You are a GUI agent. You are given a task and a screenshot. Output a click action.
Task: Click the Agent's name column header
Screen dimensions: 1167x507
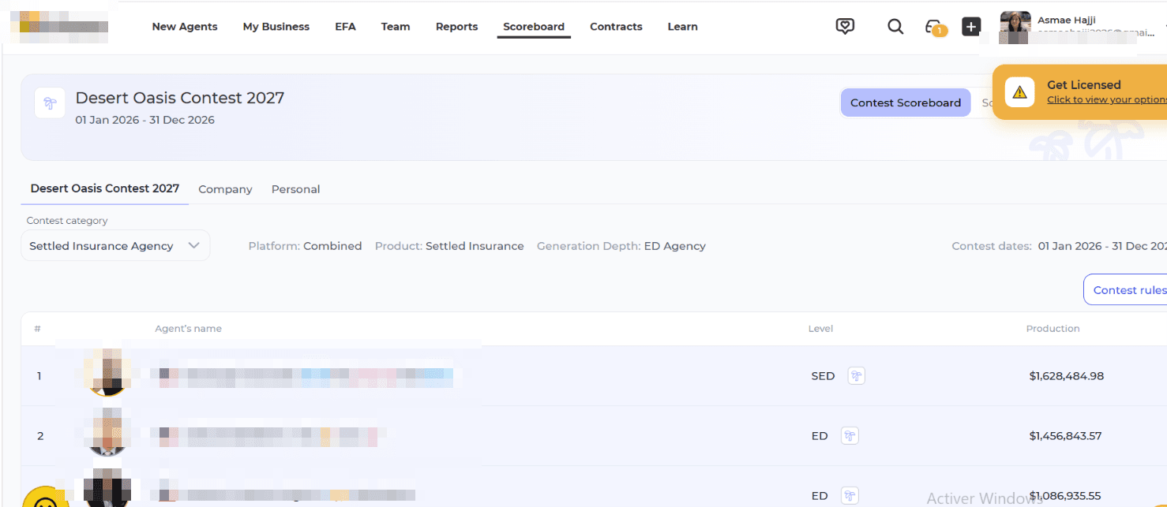pyautogui.click(x=188, y=329)
